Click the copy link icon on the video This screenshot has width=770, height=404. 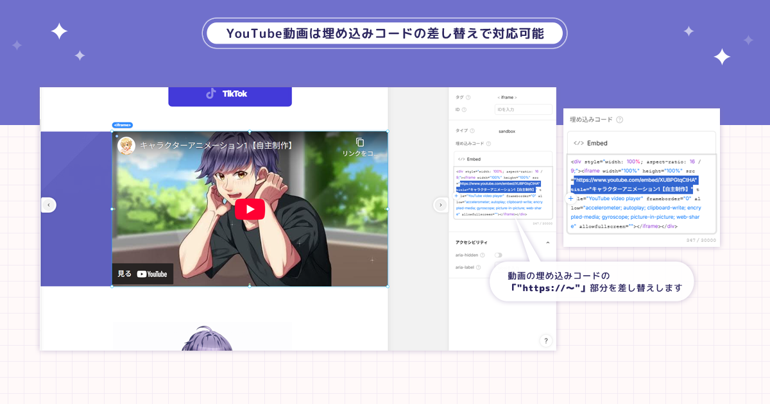point(360,142)
